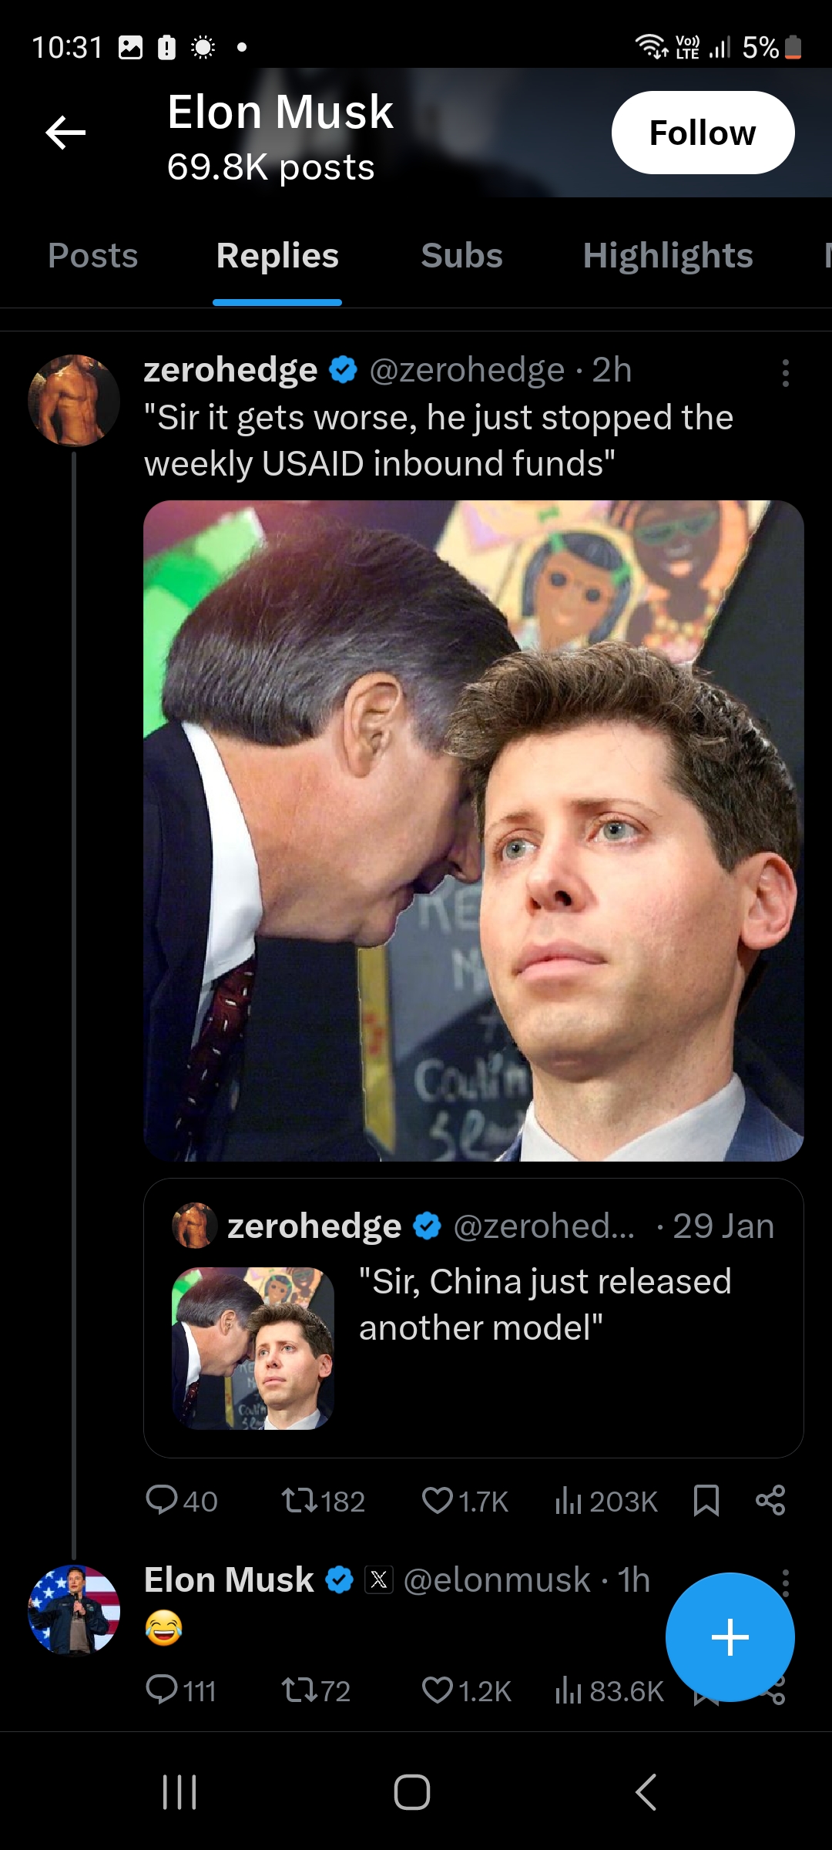Viewport: 832px width, 1850px height.
Task: Switch to the Highlights tab
Action: pyautogui.click(x=668, y=256)
